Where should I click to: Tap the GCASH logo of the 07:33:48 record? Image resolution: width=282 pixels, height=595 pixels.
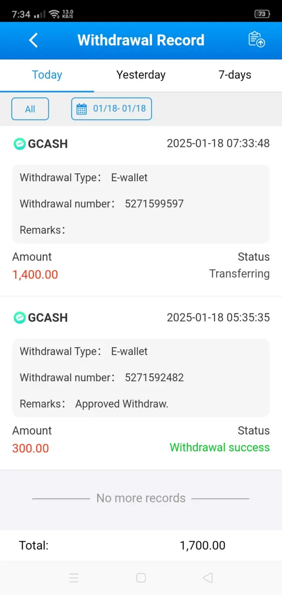20,144
